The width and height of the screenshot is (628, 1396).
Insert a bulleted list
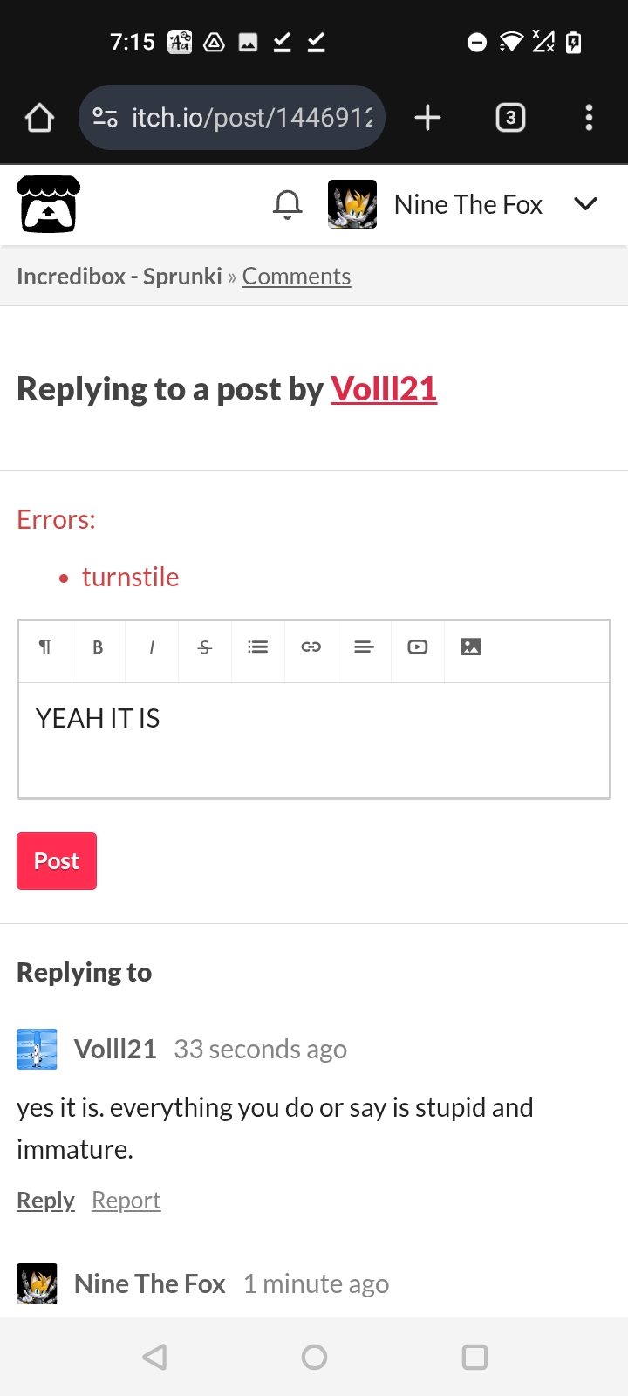pyautogui.click(x=258, y=647)
